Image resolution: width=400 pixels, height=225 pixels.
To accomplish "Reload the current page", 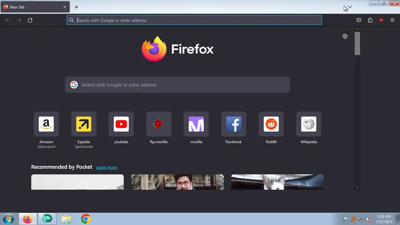I will click(30, 20).
